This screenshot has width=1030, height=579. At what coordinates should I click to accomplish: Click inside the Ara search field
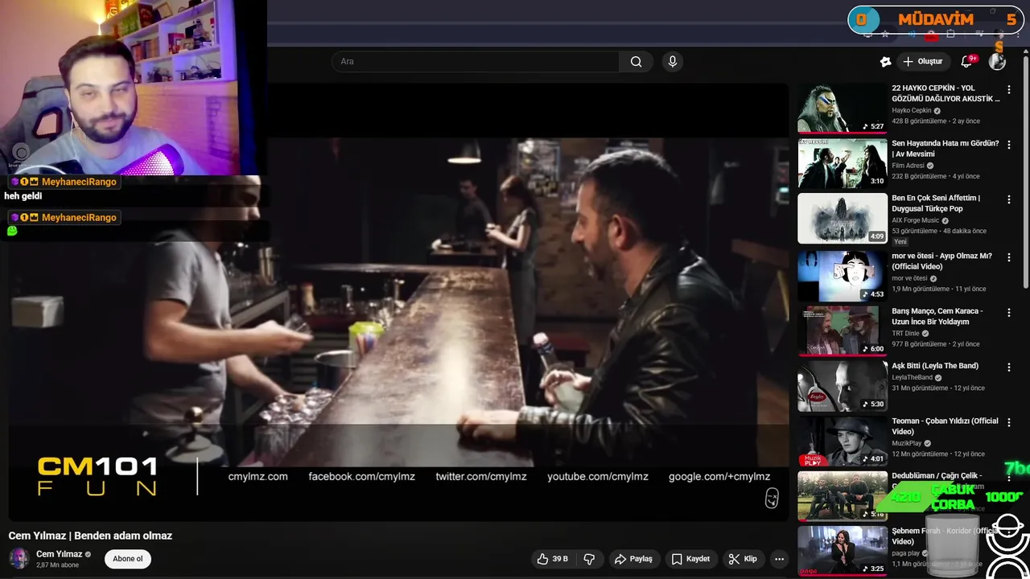click(475, 62)
